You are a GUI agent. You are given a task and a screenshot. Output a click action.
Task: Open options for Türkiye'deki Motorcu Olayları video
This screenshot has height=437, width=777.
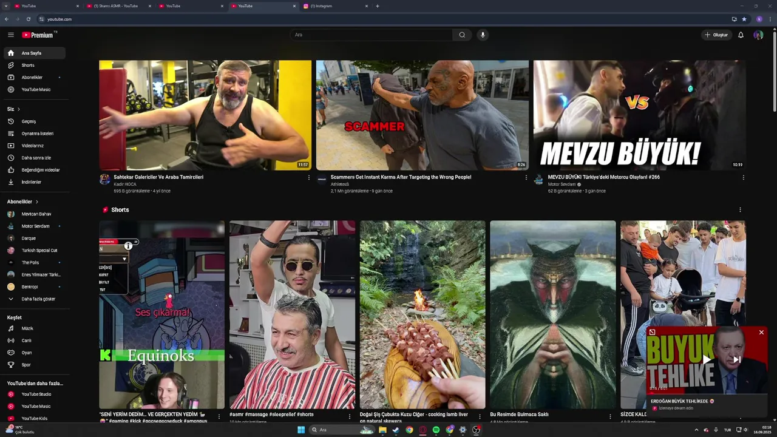tap(743, 178)
